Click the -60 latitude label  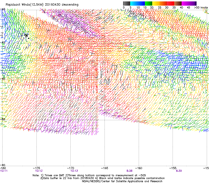[x=3, y=165]
